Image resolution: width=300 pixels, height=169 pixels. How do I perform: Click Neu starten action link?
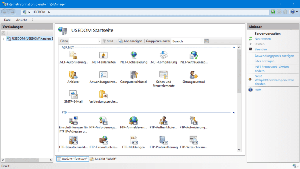(262, 39)
